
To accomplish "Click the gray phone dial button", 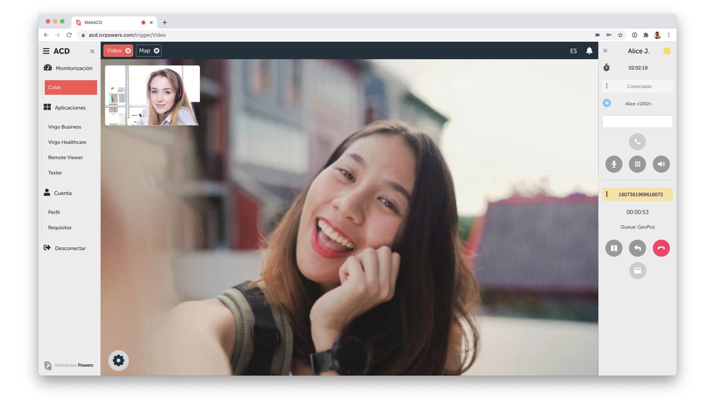I will [637, 141].
